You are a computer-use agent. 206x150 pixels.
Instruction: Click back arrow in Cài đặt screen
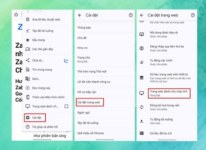pos(80,15)
